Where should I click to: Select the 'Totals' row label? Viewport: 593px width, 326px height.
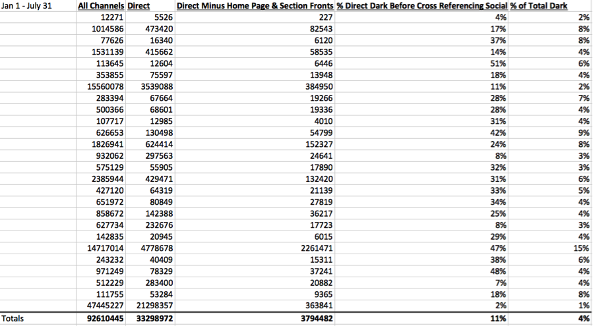(13, 319)
